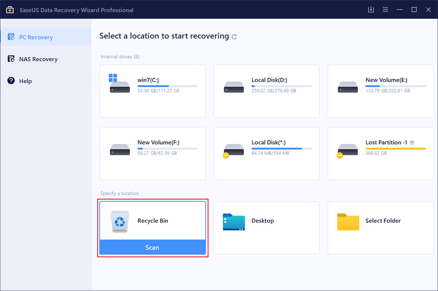Viewport: 438px width, 291px height.
Task: Choose the New Volume(F:) drive
Action: tap(152, 154)
